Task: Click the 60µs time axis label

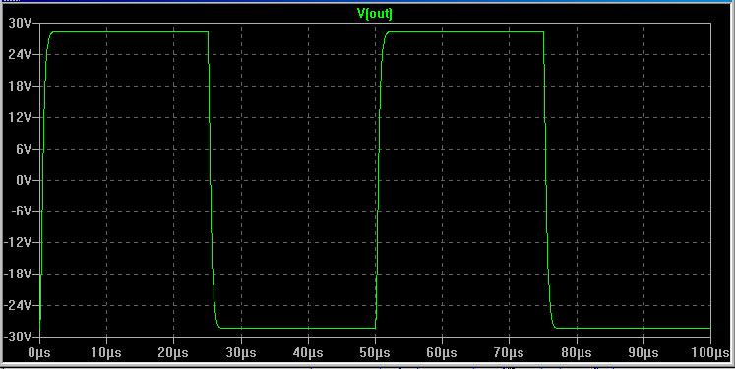Action: tap(442, 353)
